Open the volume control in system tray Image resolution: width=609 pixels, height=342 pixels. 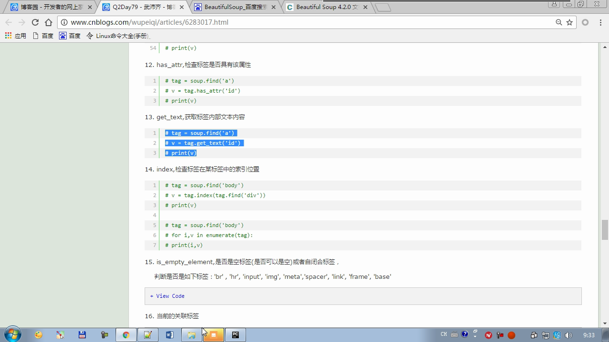(x=568, y=335)
